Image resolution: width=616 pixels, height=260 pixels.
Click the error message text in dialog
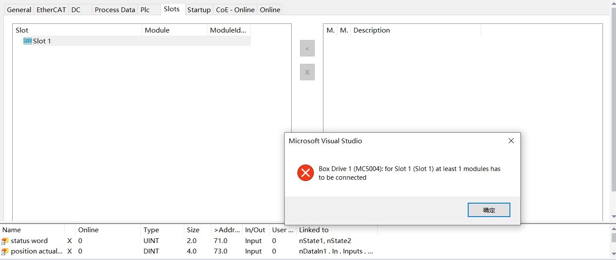(410, 173)
